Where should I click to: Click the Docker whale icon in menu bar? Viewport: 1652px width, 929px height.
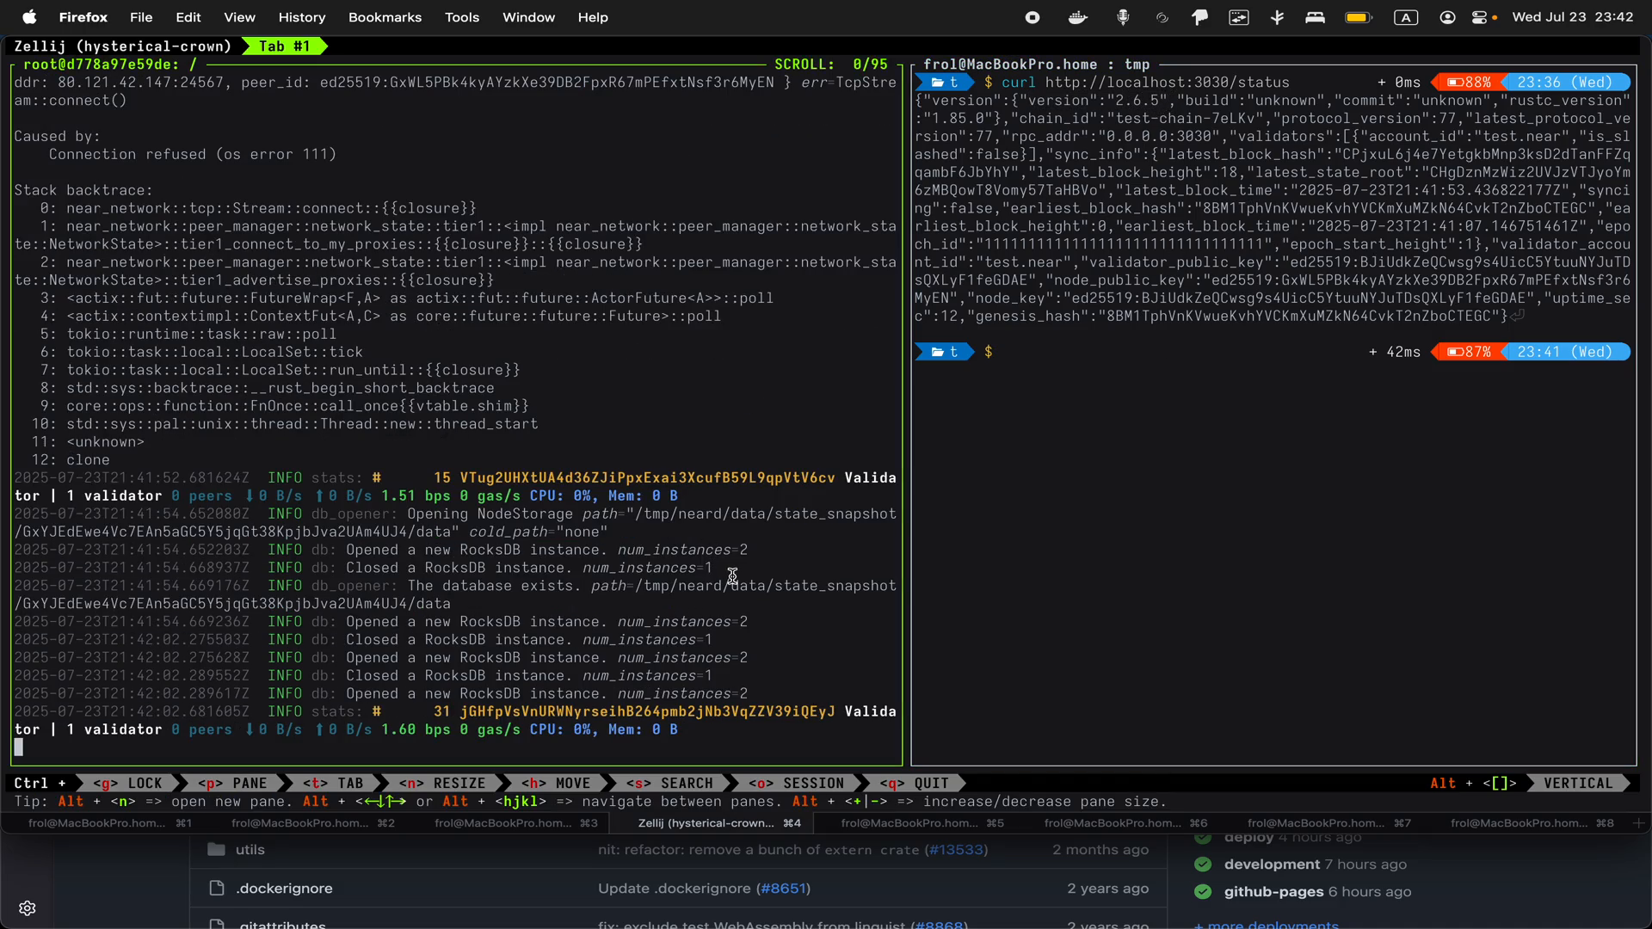pos(1077,17)
